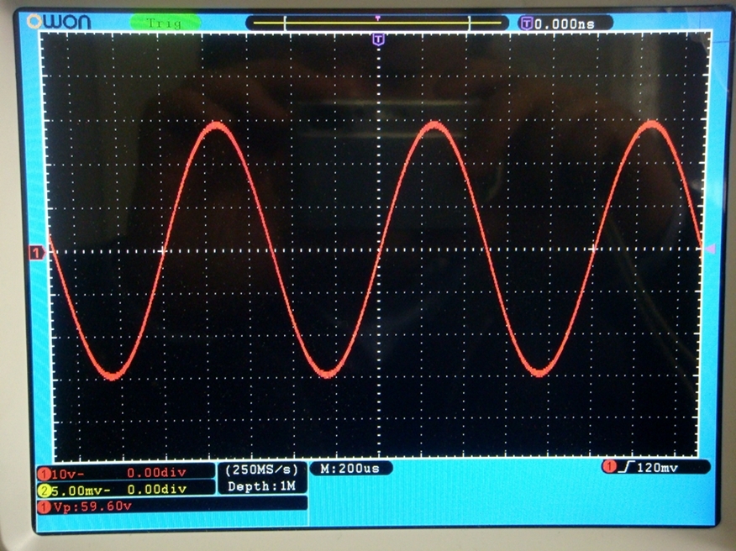Image resolution: width=736 pixels, height=551 pixels.
Task: Click the OWON brand logo
Action: point(59,22)
